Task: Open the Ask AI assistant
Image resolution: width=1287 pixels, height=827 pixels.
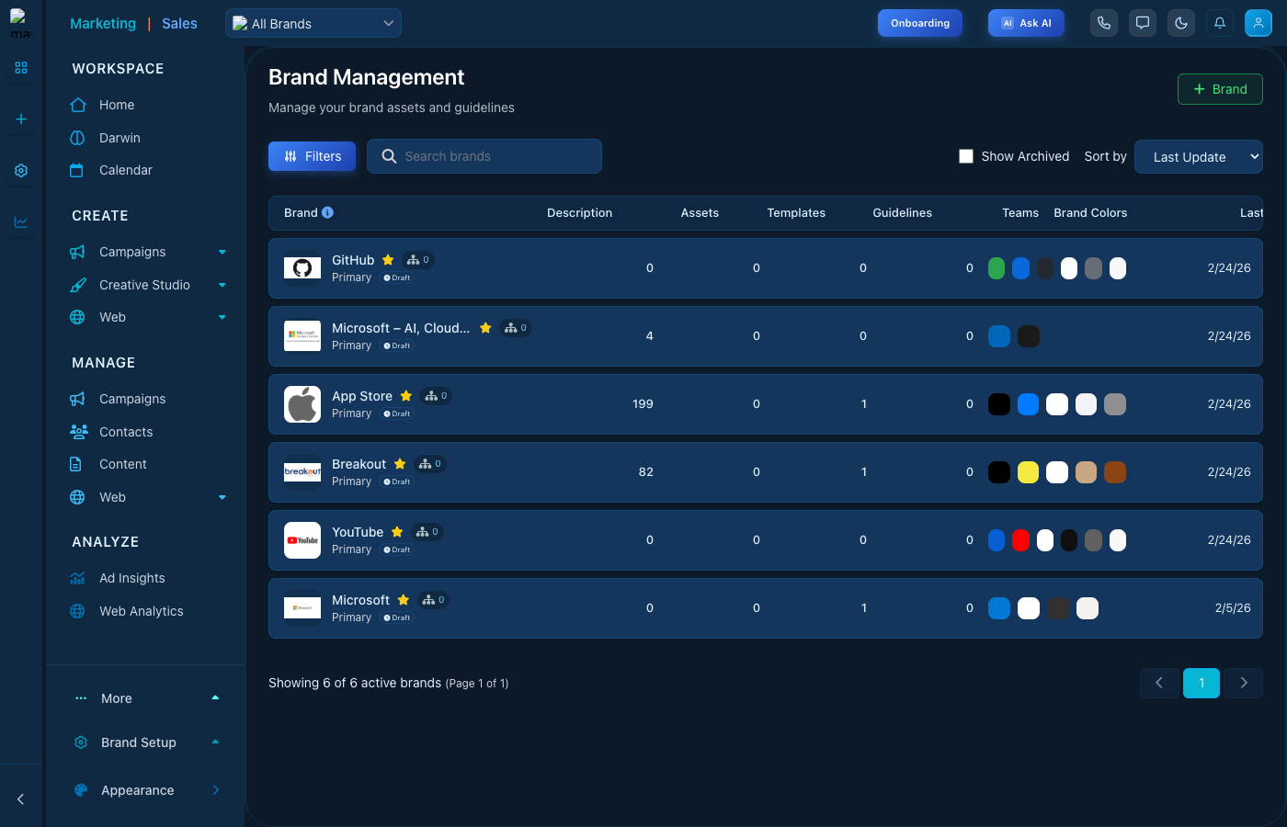Action: [1026, 23]
